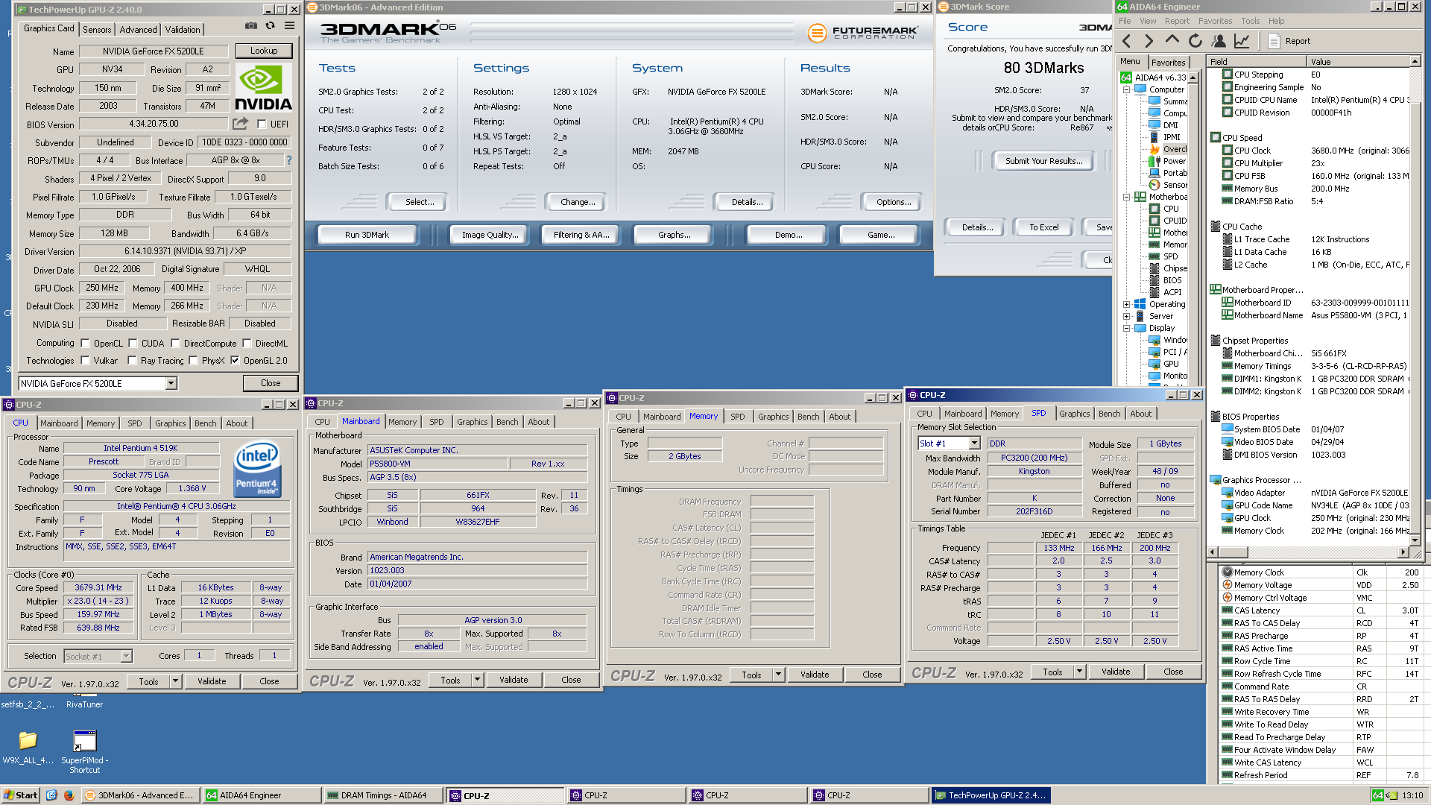Screen dimensions: 1431x805
Task: Toggle the OpenCL checkbox
Action: click(85, 344)
